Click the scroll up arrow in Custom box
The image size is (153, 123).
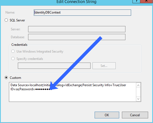click(x=138, y=85)
